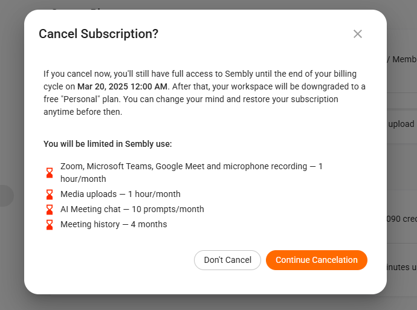417x310 pixels.
Task: Click the dimmed "upload" text behind the dialog
Action: (x=401, y=124)
